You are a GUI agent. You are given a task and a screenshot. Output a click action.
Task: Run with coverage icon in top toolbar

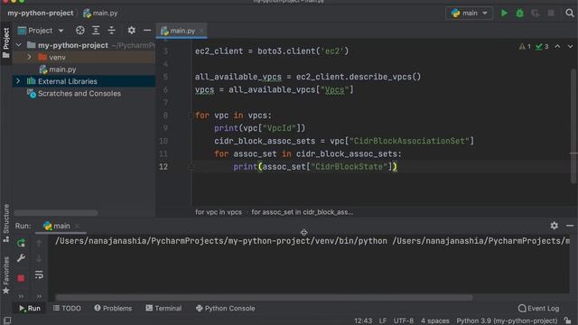click(536, 14)
